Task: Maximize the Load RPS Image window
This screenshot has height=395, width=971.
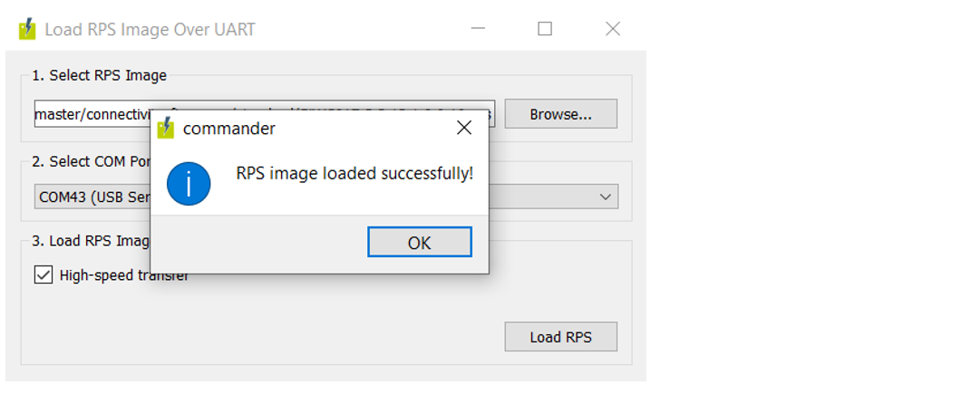Action: [x=545, y=29]
